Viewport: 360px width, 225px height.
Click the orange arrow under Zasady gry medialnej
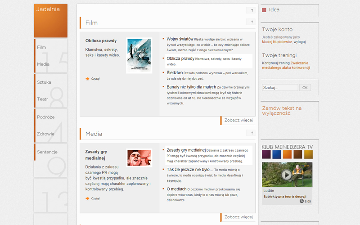87,198
